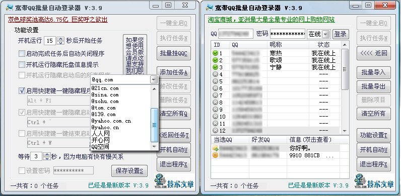Image resolution: width=401 pixels, height=196 pixels.
Task: Click the 登录 button
Action: 341,34
